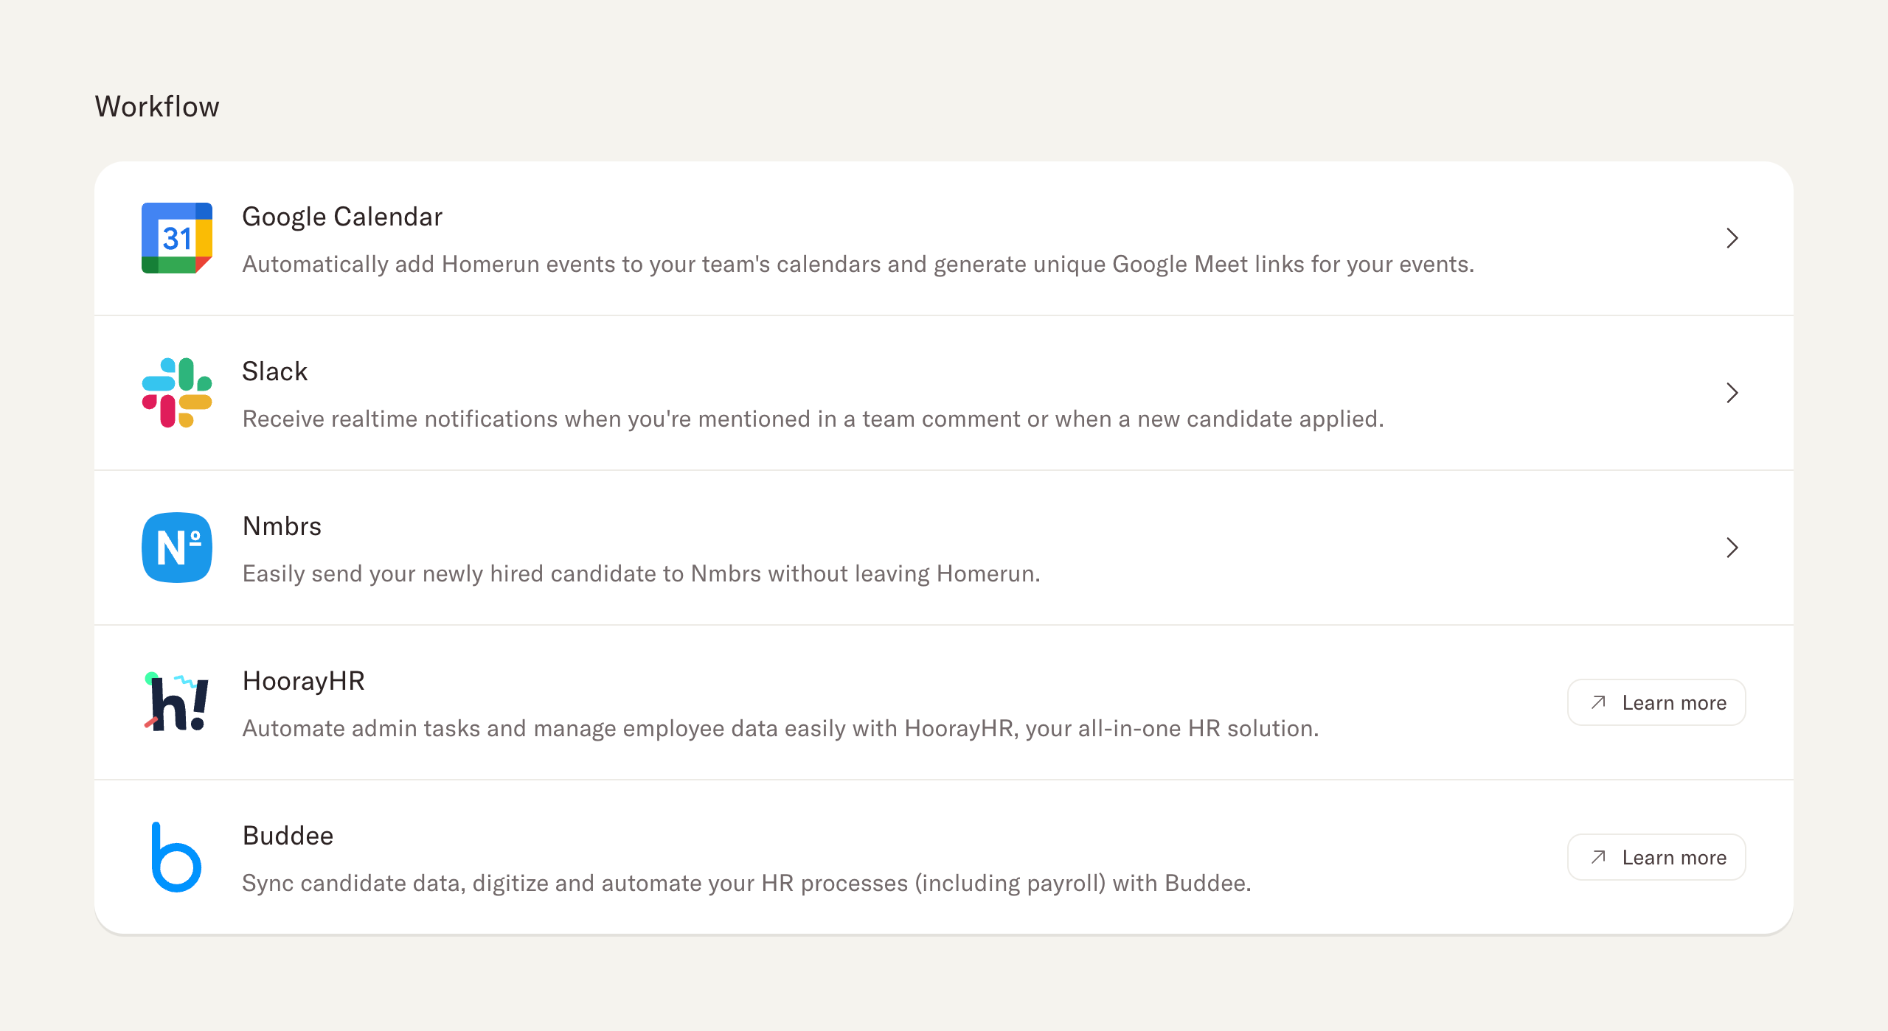Expand the Nmbrs integration chevron
The width and height of the screenshot is (1888, 1031).
pos(1732,548)
